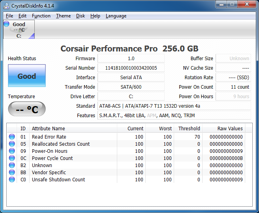Click raw value 00000000000B

[226, 158]
